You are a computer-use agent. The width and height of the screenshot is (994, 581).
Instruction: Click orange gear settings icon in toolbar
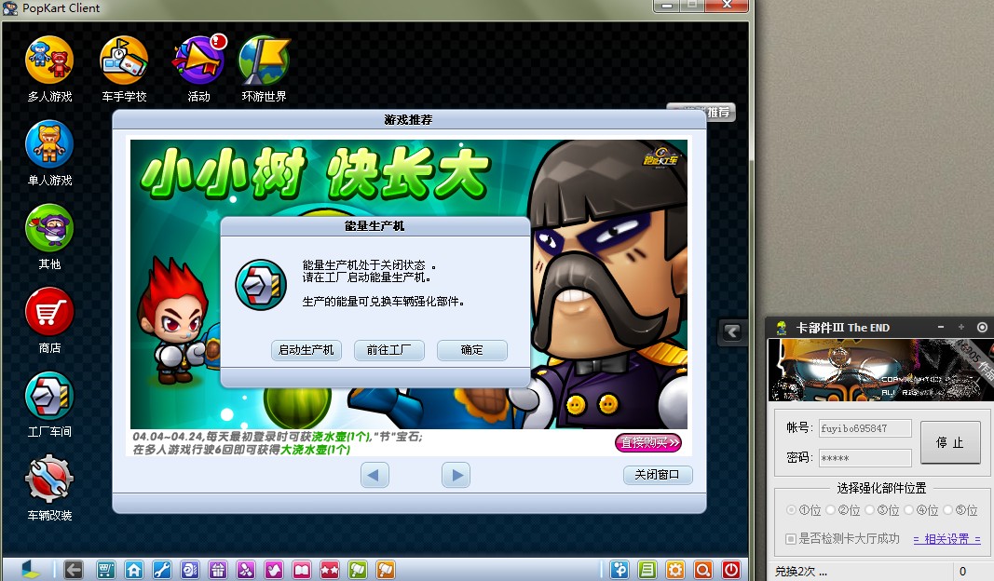pyautogui.click(x=675, y=570)
